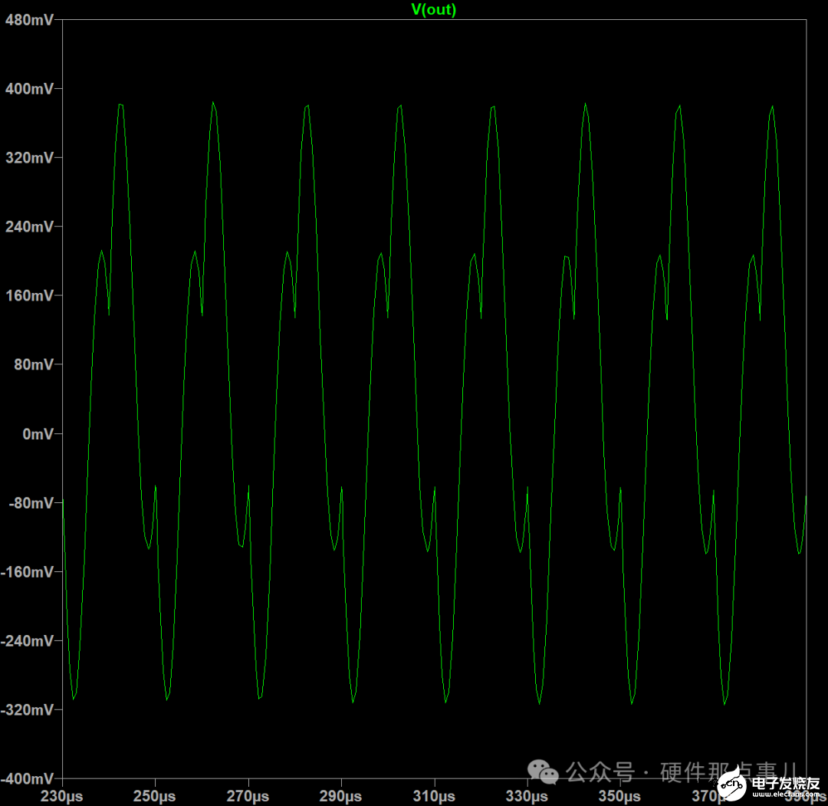
Task: Click the 310µs time axis label
Action: 435,796
